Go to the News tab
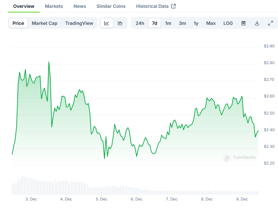This screenshot has height=208, width=278. pyautogui.click(x=80, y=6)
